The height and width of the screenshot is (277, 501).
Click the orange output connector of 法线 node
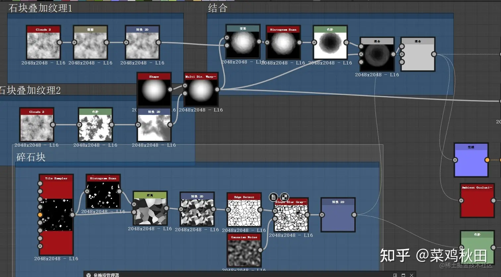(x=487, y=160)
